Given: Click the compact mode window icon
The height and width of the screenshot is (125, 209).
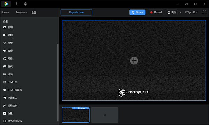Looking at the screenshot, I should (186, 4).
